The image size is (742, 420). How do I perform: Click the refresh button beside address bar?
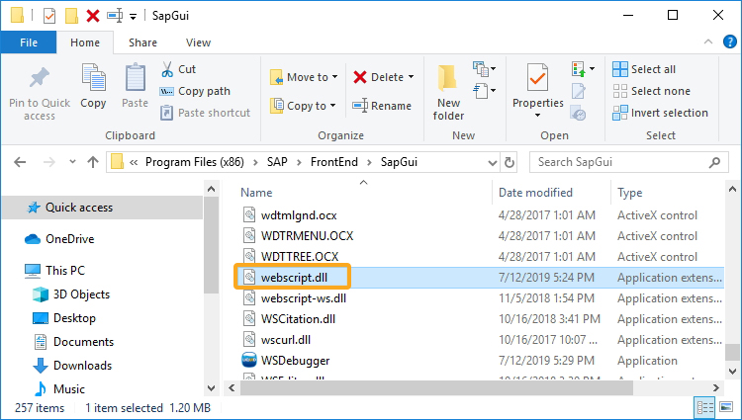point(510,162)
